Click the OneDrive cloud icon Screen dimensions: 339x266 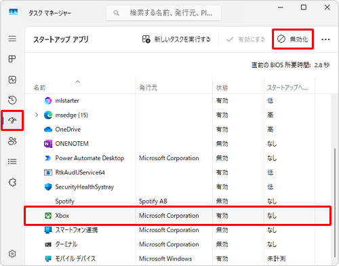(48, 130)
